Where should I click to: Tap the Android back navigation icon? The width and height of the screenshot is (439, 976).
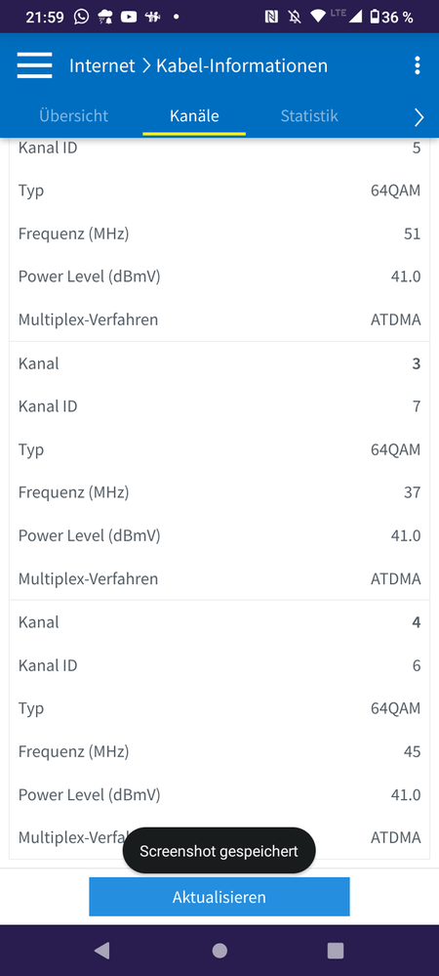click(102, 950)
